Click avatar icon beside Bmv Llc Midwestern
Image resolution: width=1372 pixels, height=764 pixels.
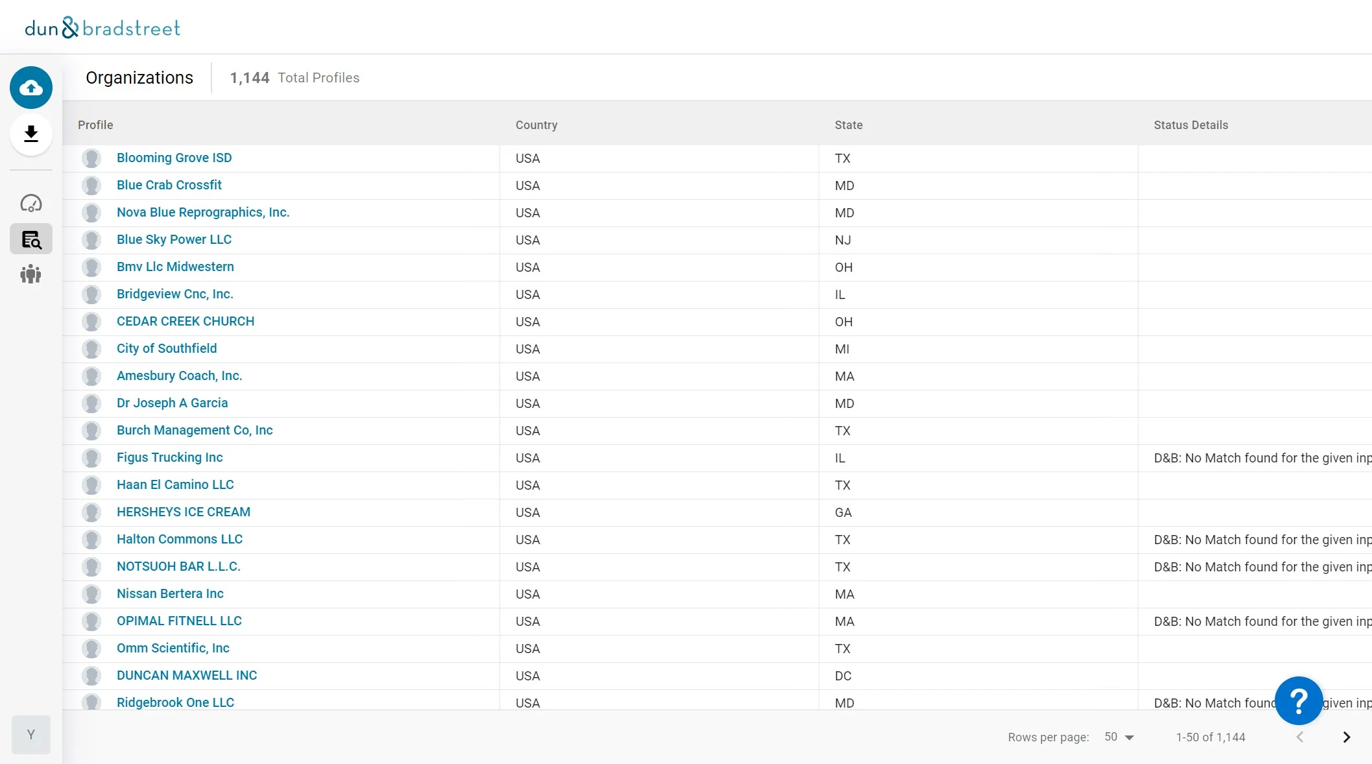click(91, 267)
